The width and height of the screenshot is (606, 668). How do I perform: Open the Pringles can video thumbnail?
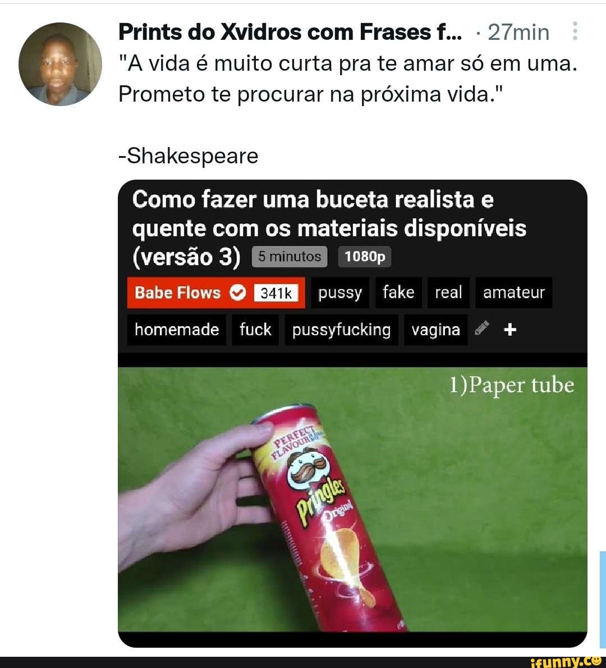click(x=352, y=499)
